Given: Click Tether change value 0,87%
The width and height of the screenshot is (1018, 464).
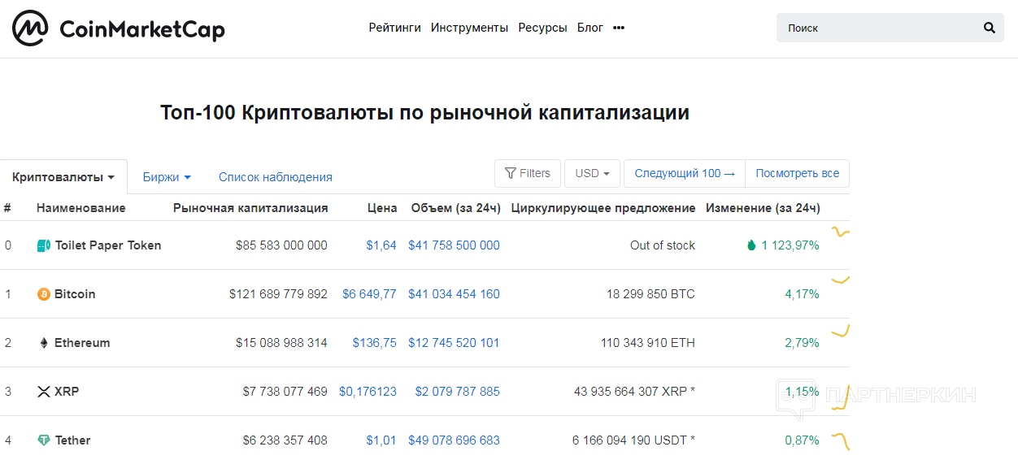Looking at the screenshot, I should [802, 440].
